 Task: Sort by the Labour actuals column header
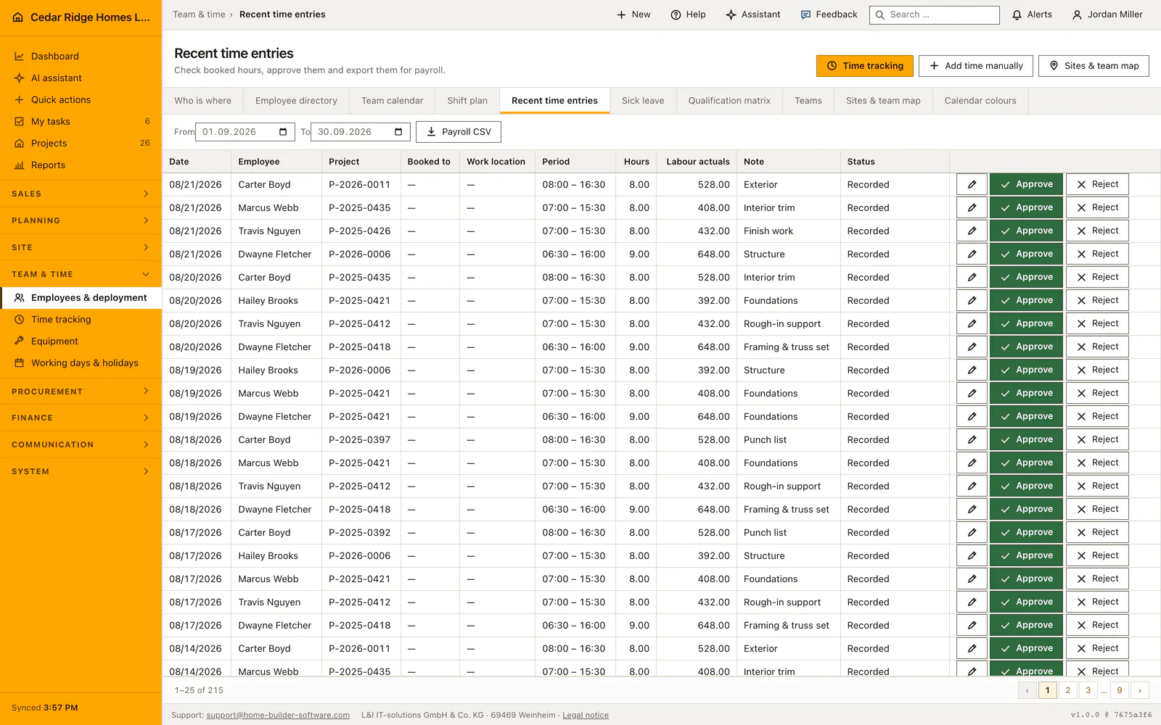pos(698,162)
